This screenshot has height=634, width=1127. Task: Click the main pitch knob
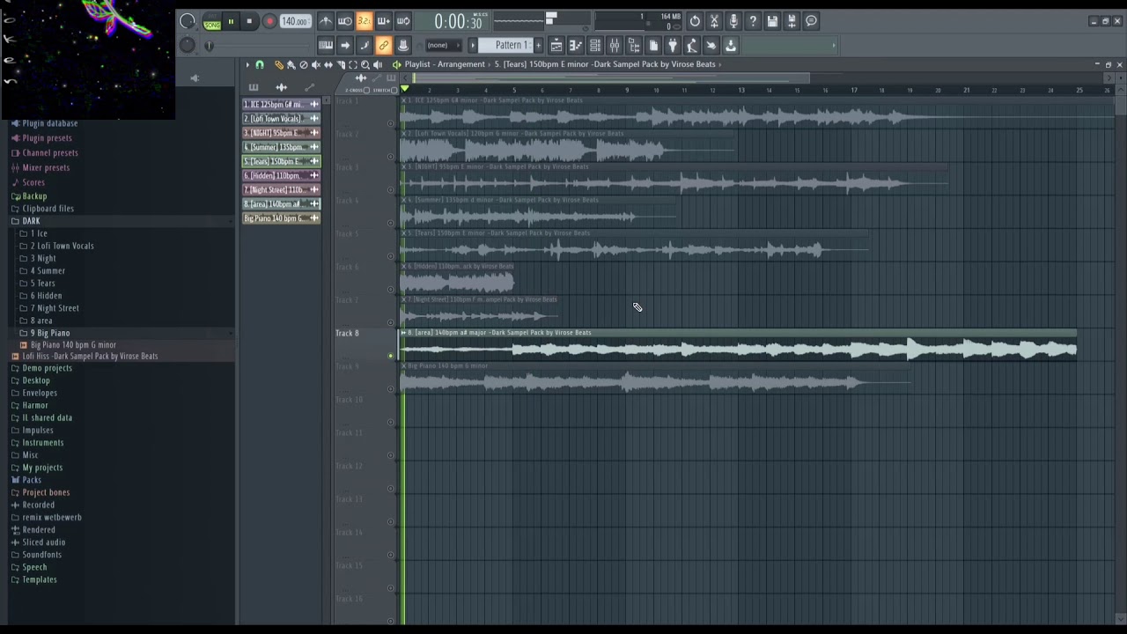187,45
